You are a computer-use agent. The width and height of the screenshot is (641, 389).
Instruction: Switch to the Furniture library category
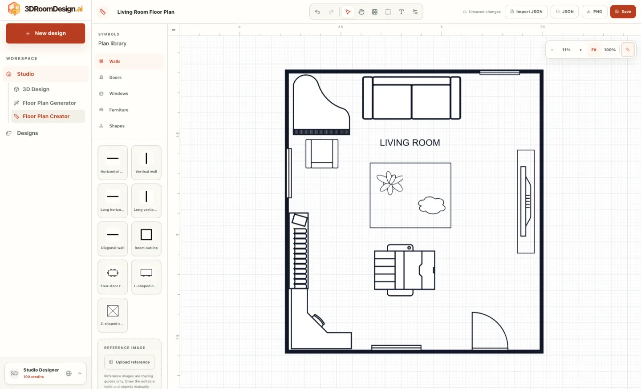click(129, 110)
